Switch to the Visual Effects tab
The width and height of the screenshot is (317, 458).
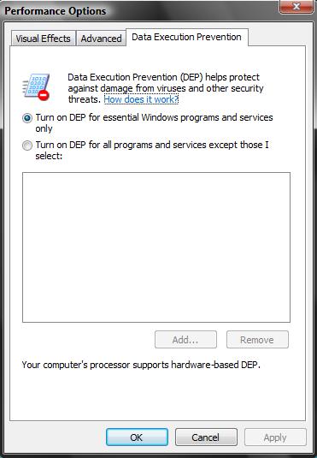[44, 39]
